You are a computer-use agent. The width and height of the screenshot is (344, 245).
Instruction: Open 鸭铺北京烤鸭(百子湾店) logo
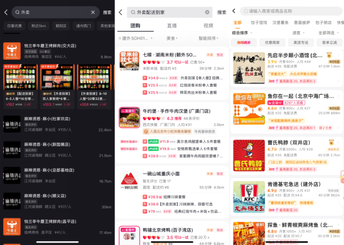[129, 236]
